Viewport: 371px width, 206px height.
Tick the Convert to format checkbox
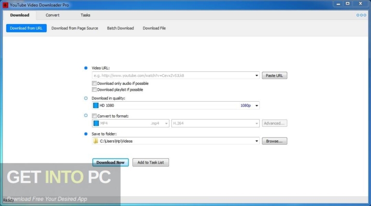[94, 116]
